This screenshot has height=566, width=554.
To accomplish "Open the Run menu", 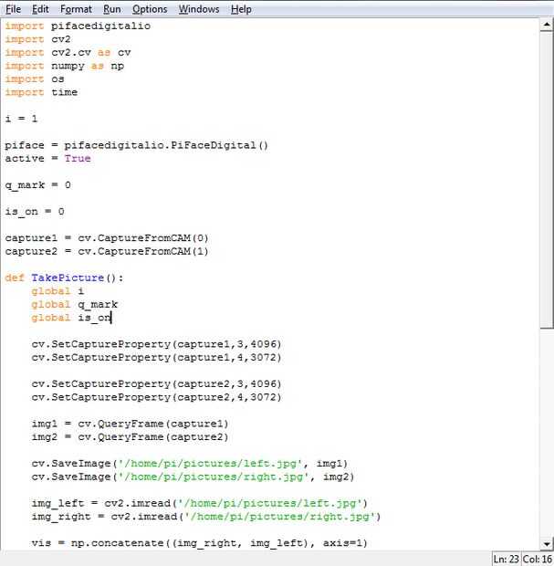I will click(x=112, y=9).
